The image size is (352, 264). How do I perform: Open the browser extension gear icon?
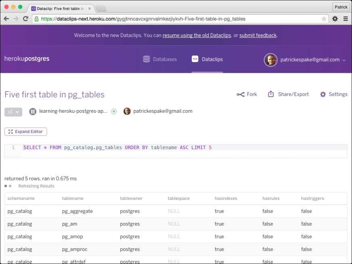click(335, 19)
